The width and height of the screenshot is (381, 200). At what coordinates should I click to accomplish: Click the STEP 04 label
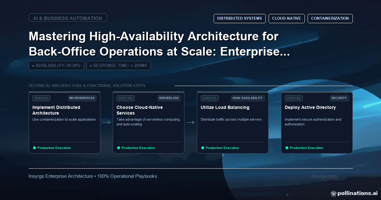coord(294,98)
